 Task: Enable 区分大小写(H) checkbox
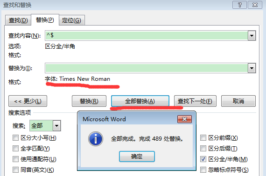(15, 138)
